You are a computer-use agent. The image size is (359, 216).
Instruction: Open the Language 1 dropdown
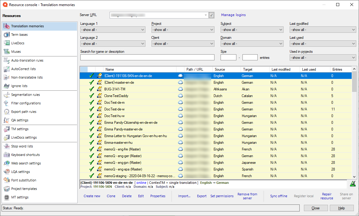point(113,30)
